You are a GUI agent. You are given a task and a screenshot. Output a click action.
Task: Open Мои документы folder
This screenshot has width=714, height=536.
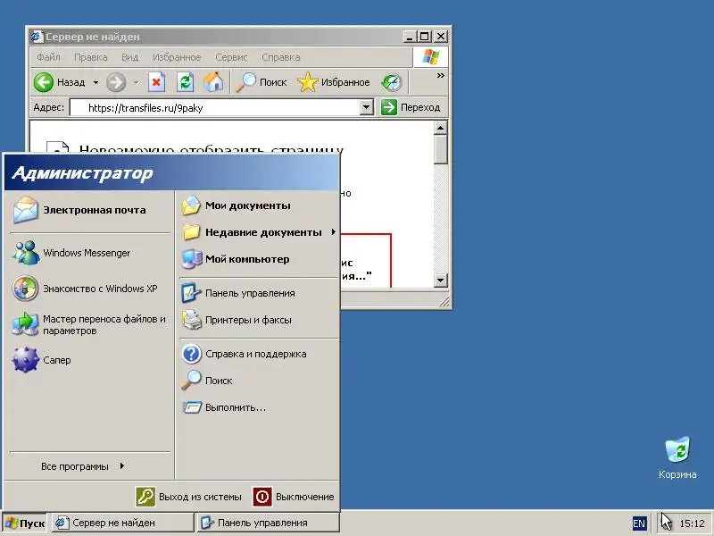pyautogui.click(x=259, y=205)
